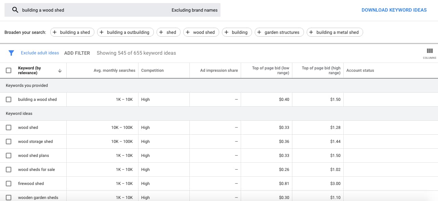Check the 'wood shed' row checkbox
This screenshot has width=438, height=201.
coord(9,128)
